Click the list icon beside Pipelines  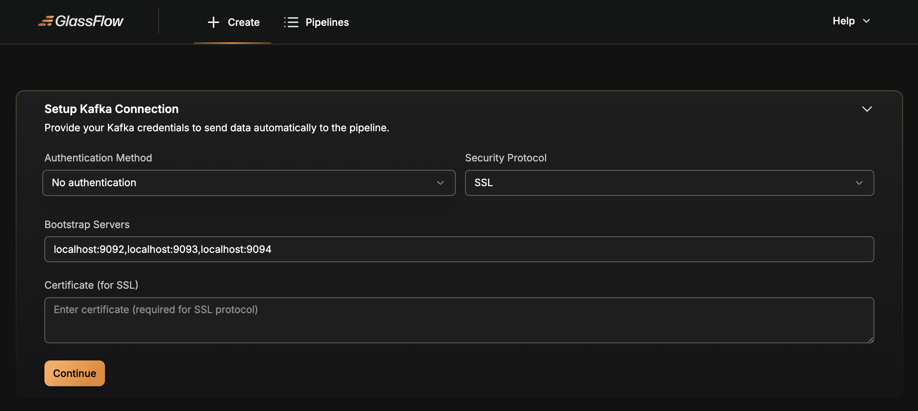pyautogui.click(x=291, y=22)
